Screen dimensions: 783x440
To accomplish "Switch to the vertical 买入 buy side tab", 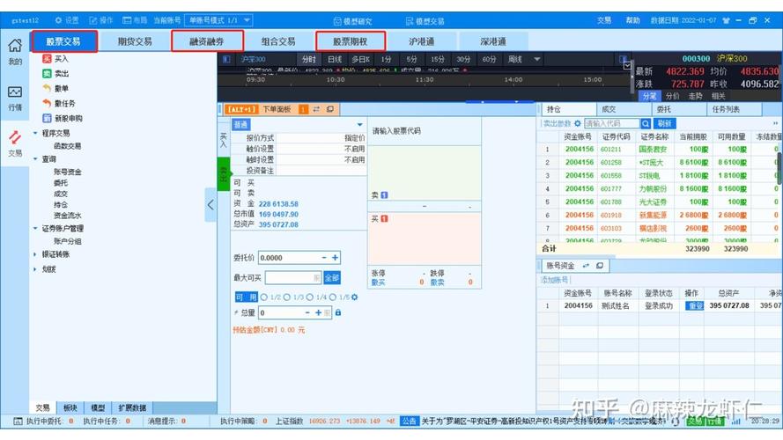I will [x=223, y=140].
